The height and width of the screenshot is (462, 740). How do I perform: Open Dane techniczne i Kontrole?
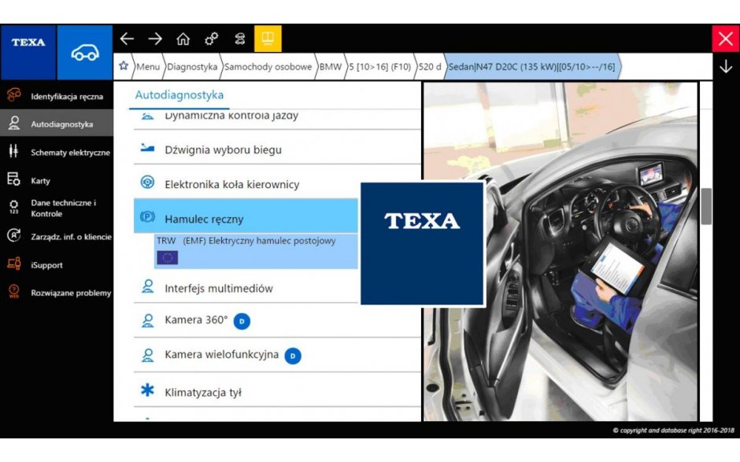pyautogui.click(x=57, y=208)
